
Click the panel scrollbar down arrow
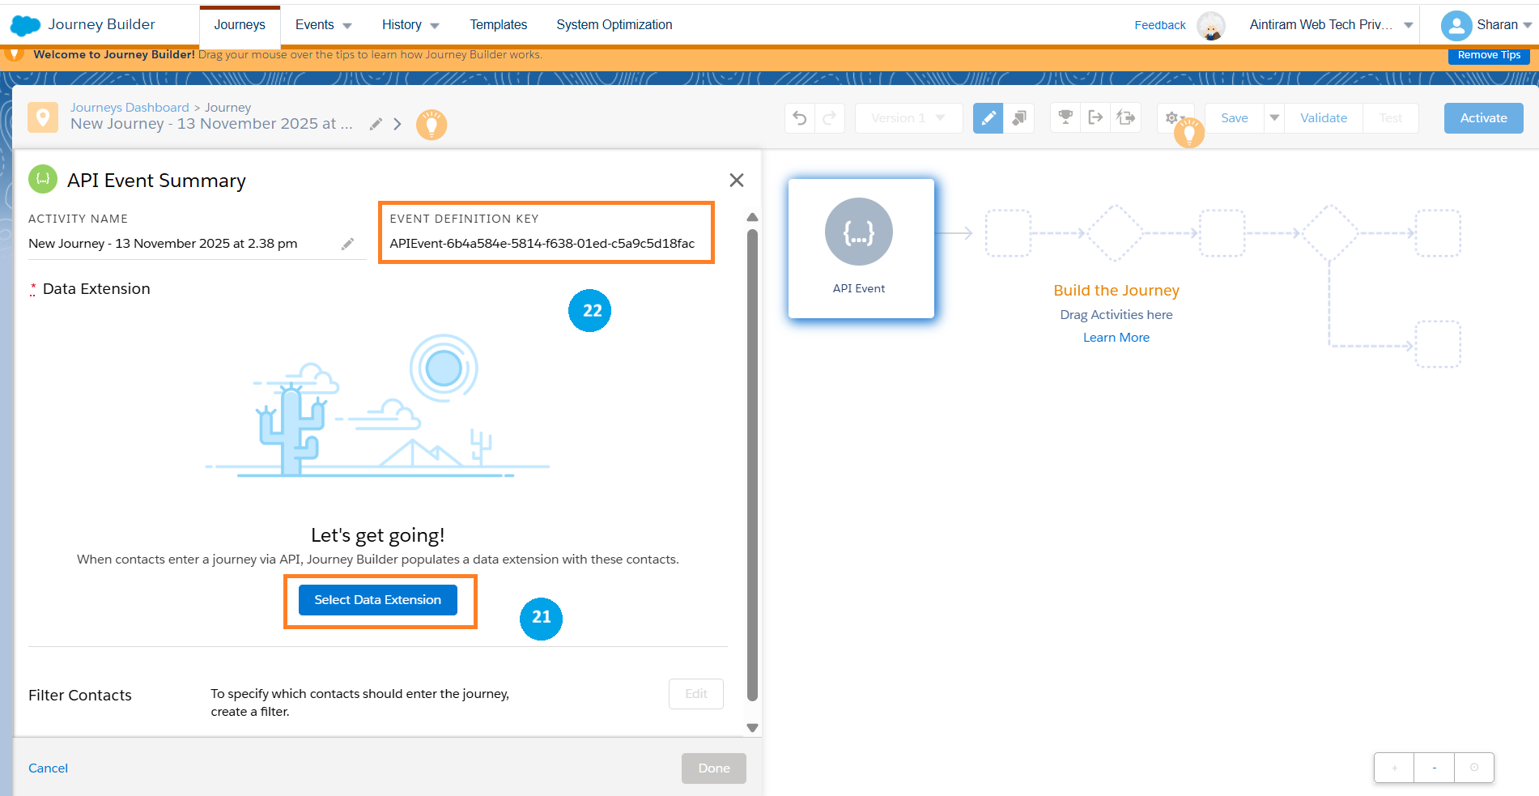tap(752, 727)
